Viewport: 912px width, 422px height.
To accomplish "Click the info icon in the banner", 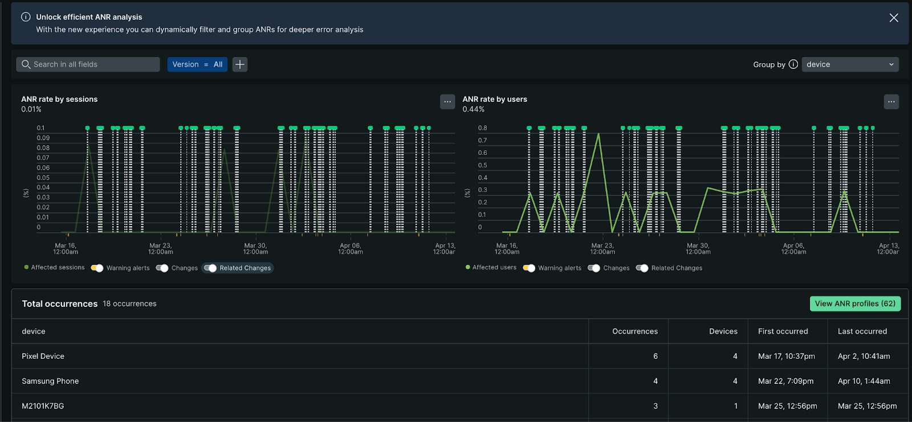I will tap(26, 17).
